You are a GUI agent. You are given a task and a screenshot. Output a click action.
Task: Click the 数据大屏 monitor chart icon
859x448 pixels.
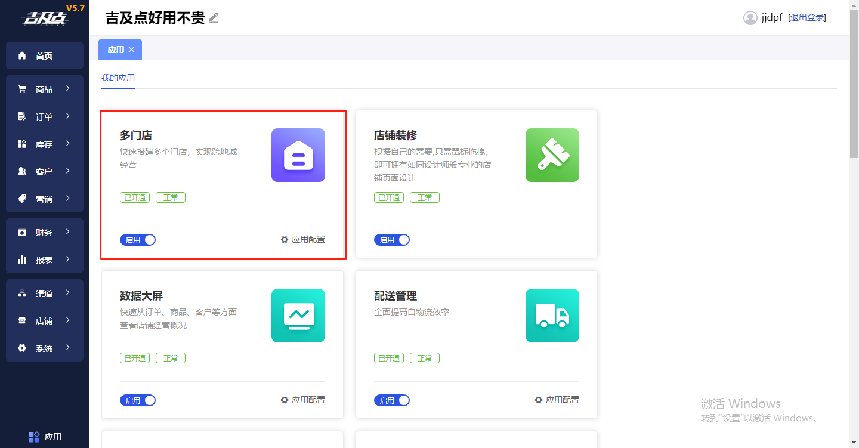298,316
